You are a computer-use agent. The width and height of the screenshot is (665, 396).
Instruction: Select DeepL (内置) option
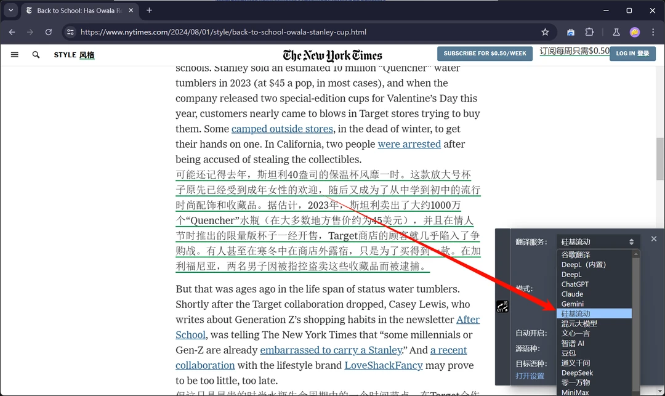[x=594, y=265]
